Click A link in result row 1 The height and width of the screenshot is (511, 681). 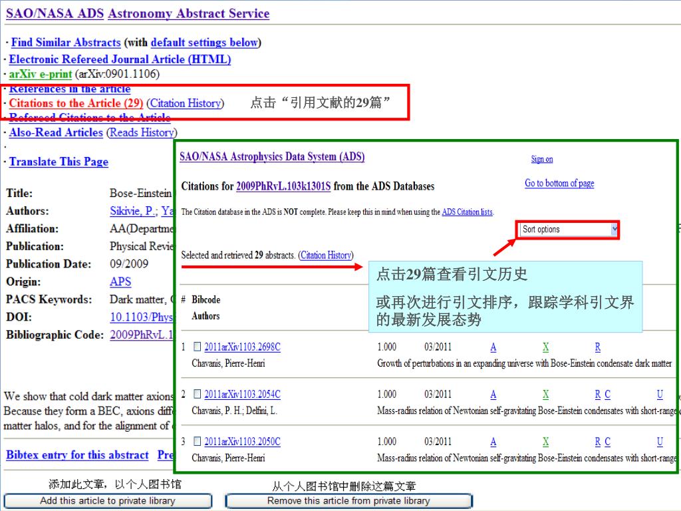click(x=493, y=347)
